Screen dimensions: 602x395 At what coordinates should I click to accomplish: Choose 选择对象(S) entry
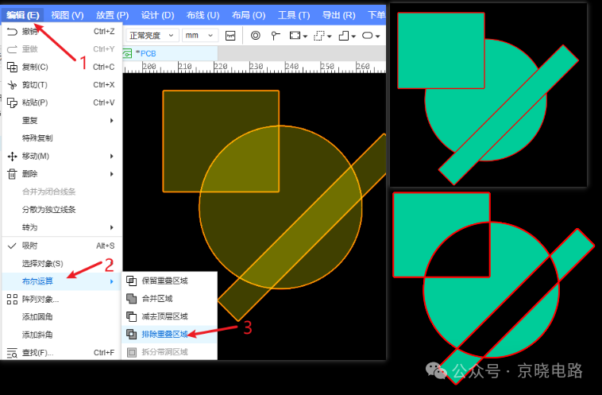click(x=62, y=264)
